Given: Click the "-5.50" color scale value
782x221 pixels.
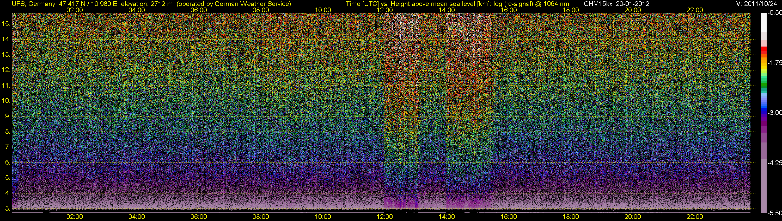Looking at the screenshot, I should (x=774, y=213).
